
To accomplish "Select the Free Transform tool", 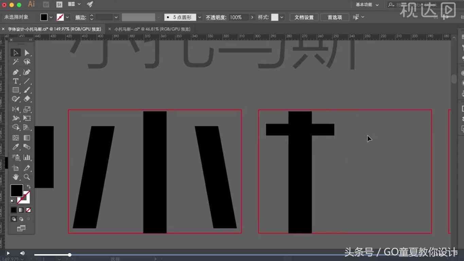I will [27, 118].
